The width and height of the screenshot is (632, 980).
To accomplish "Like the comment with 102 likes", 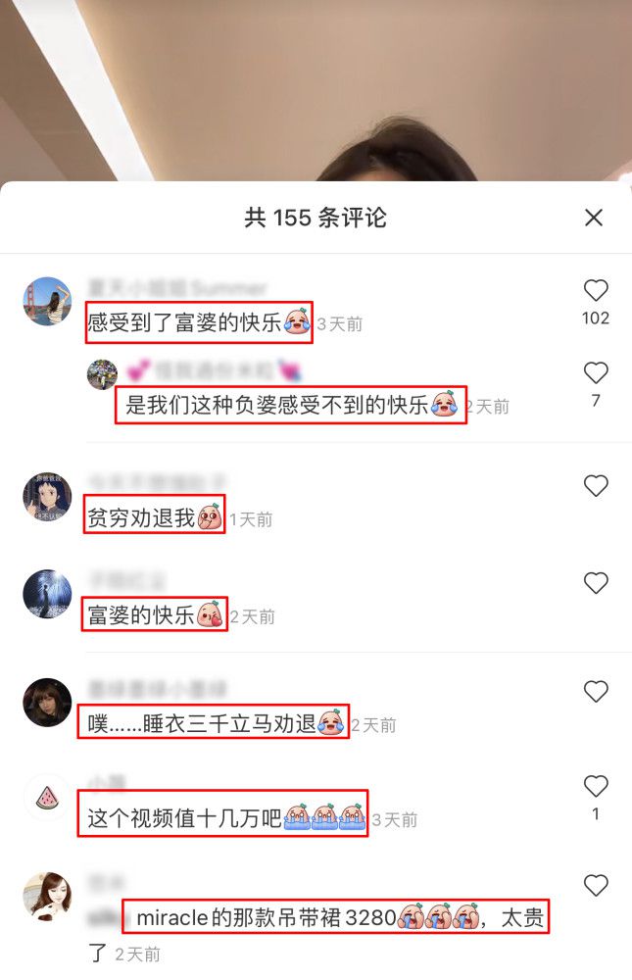I will tap(596, 290).
